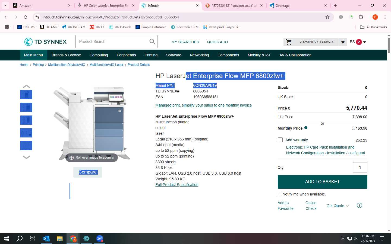The width and height of the screenshot is (391, 244).
Task: Click MY SEARCHES link
Action: click(x=185, y=42)
